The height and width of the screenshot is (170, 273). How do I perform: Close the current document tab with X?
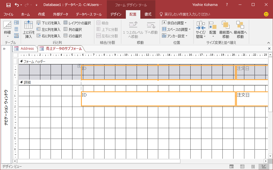coord(269,49)
